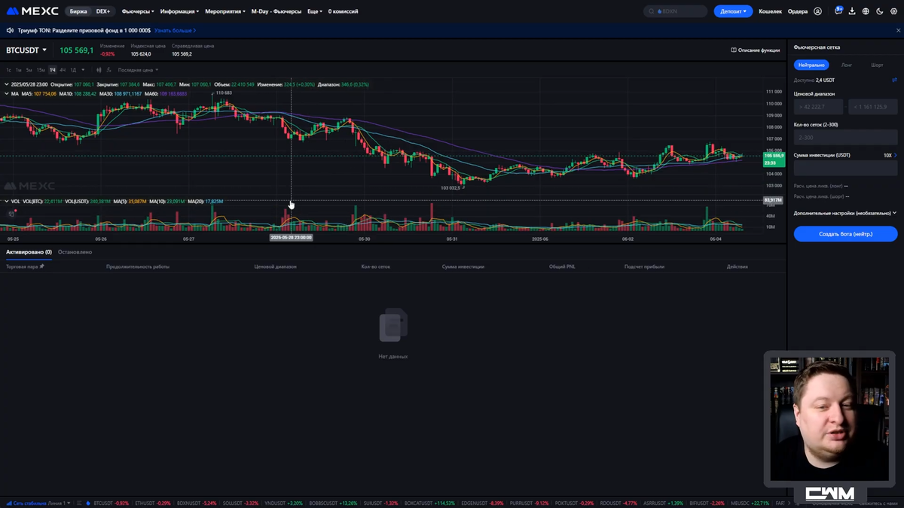The height and width of the screenshot is (508, 904).
Task: Click the app download icon
Action: 852,11
